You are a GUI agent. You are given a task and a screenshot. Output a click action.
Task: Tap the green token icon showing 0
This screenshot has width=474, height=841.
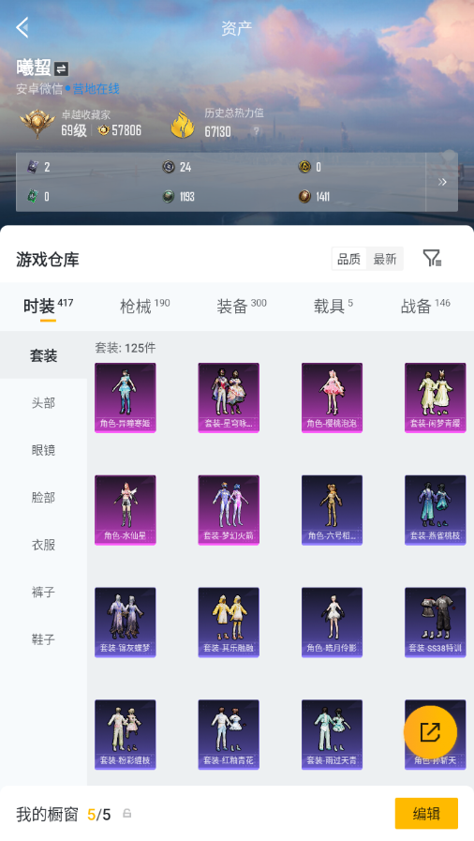(33, 197)
